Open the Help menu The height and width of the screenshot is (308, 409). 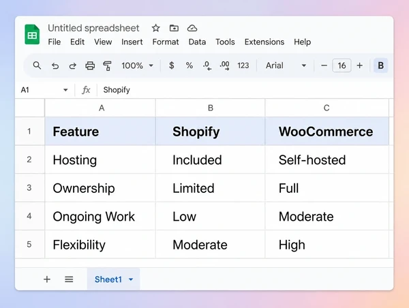pyautogui.click(x=302, y=42)
